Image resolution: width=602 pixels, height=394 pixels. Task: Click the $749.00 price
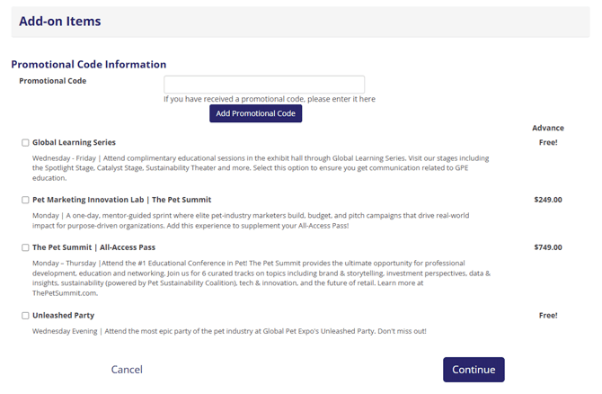(x=547, y=246)
